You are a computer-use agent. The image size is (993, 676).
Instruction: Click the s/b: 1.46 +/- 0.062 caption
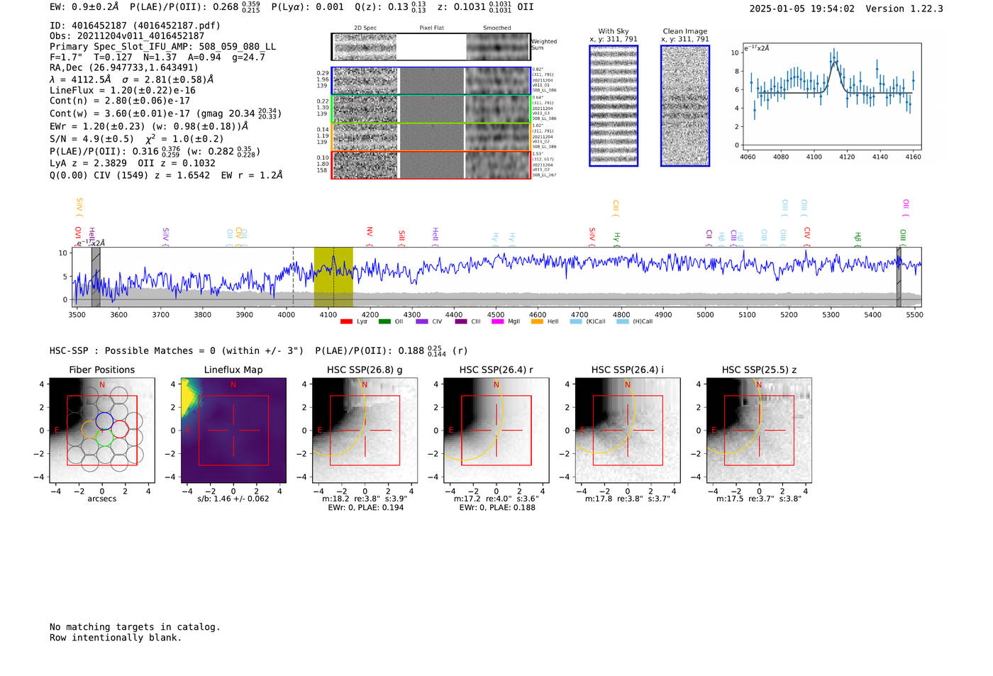click(233, 499)
